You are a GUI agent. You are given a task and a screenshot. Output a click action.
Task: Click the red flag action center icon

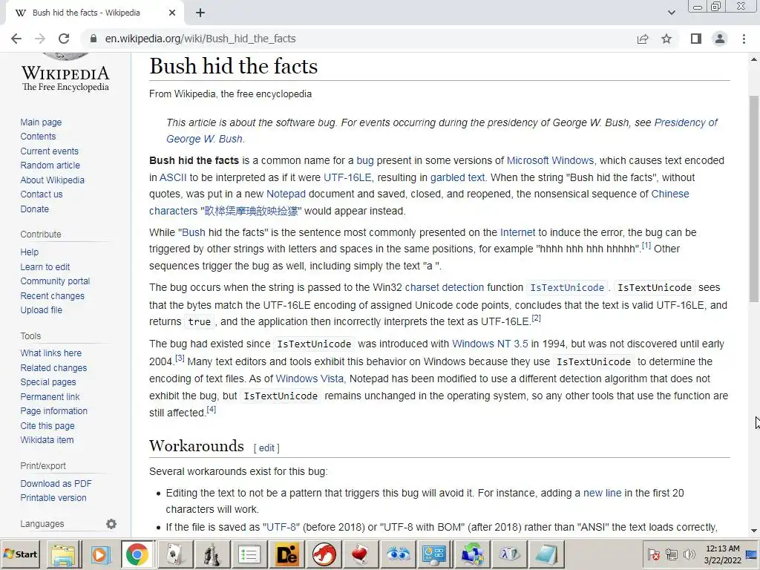click(x=654, y=554)
